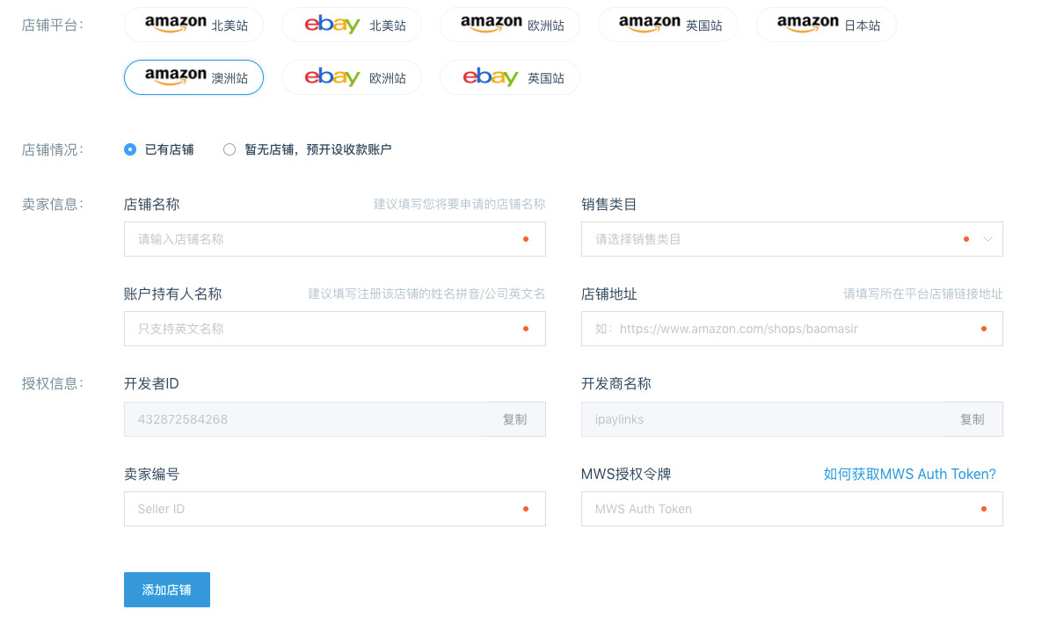
Task: Copy the ipaylinks developer name
Action: (973, 419)
